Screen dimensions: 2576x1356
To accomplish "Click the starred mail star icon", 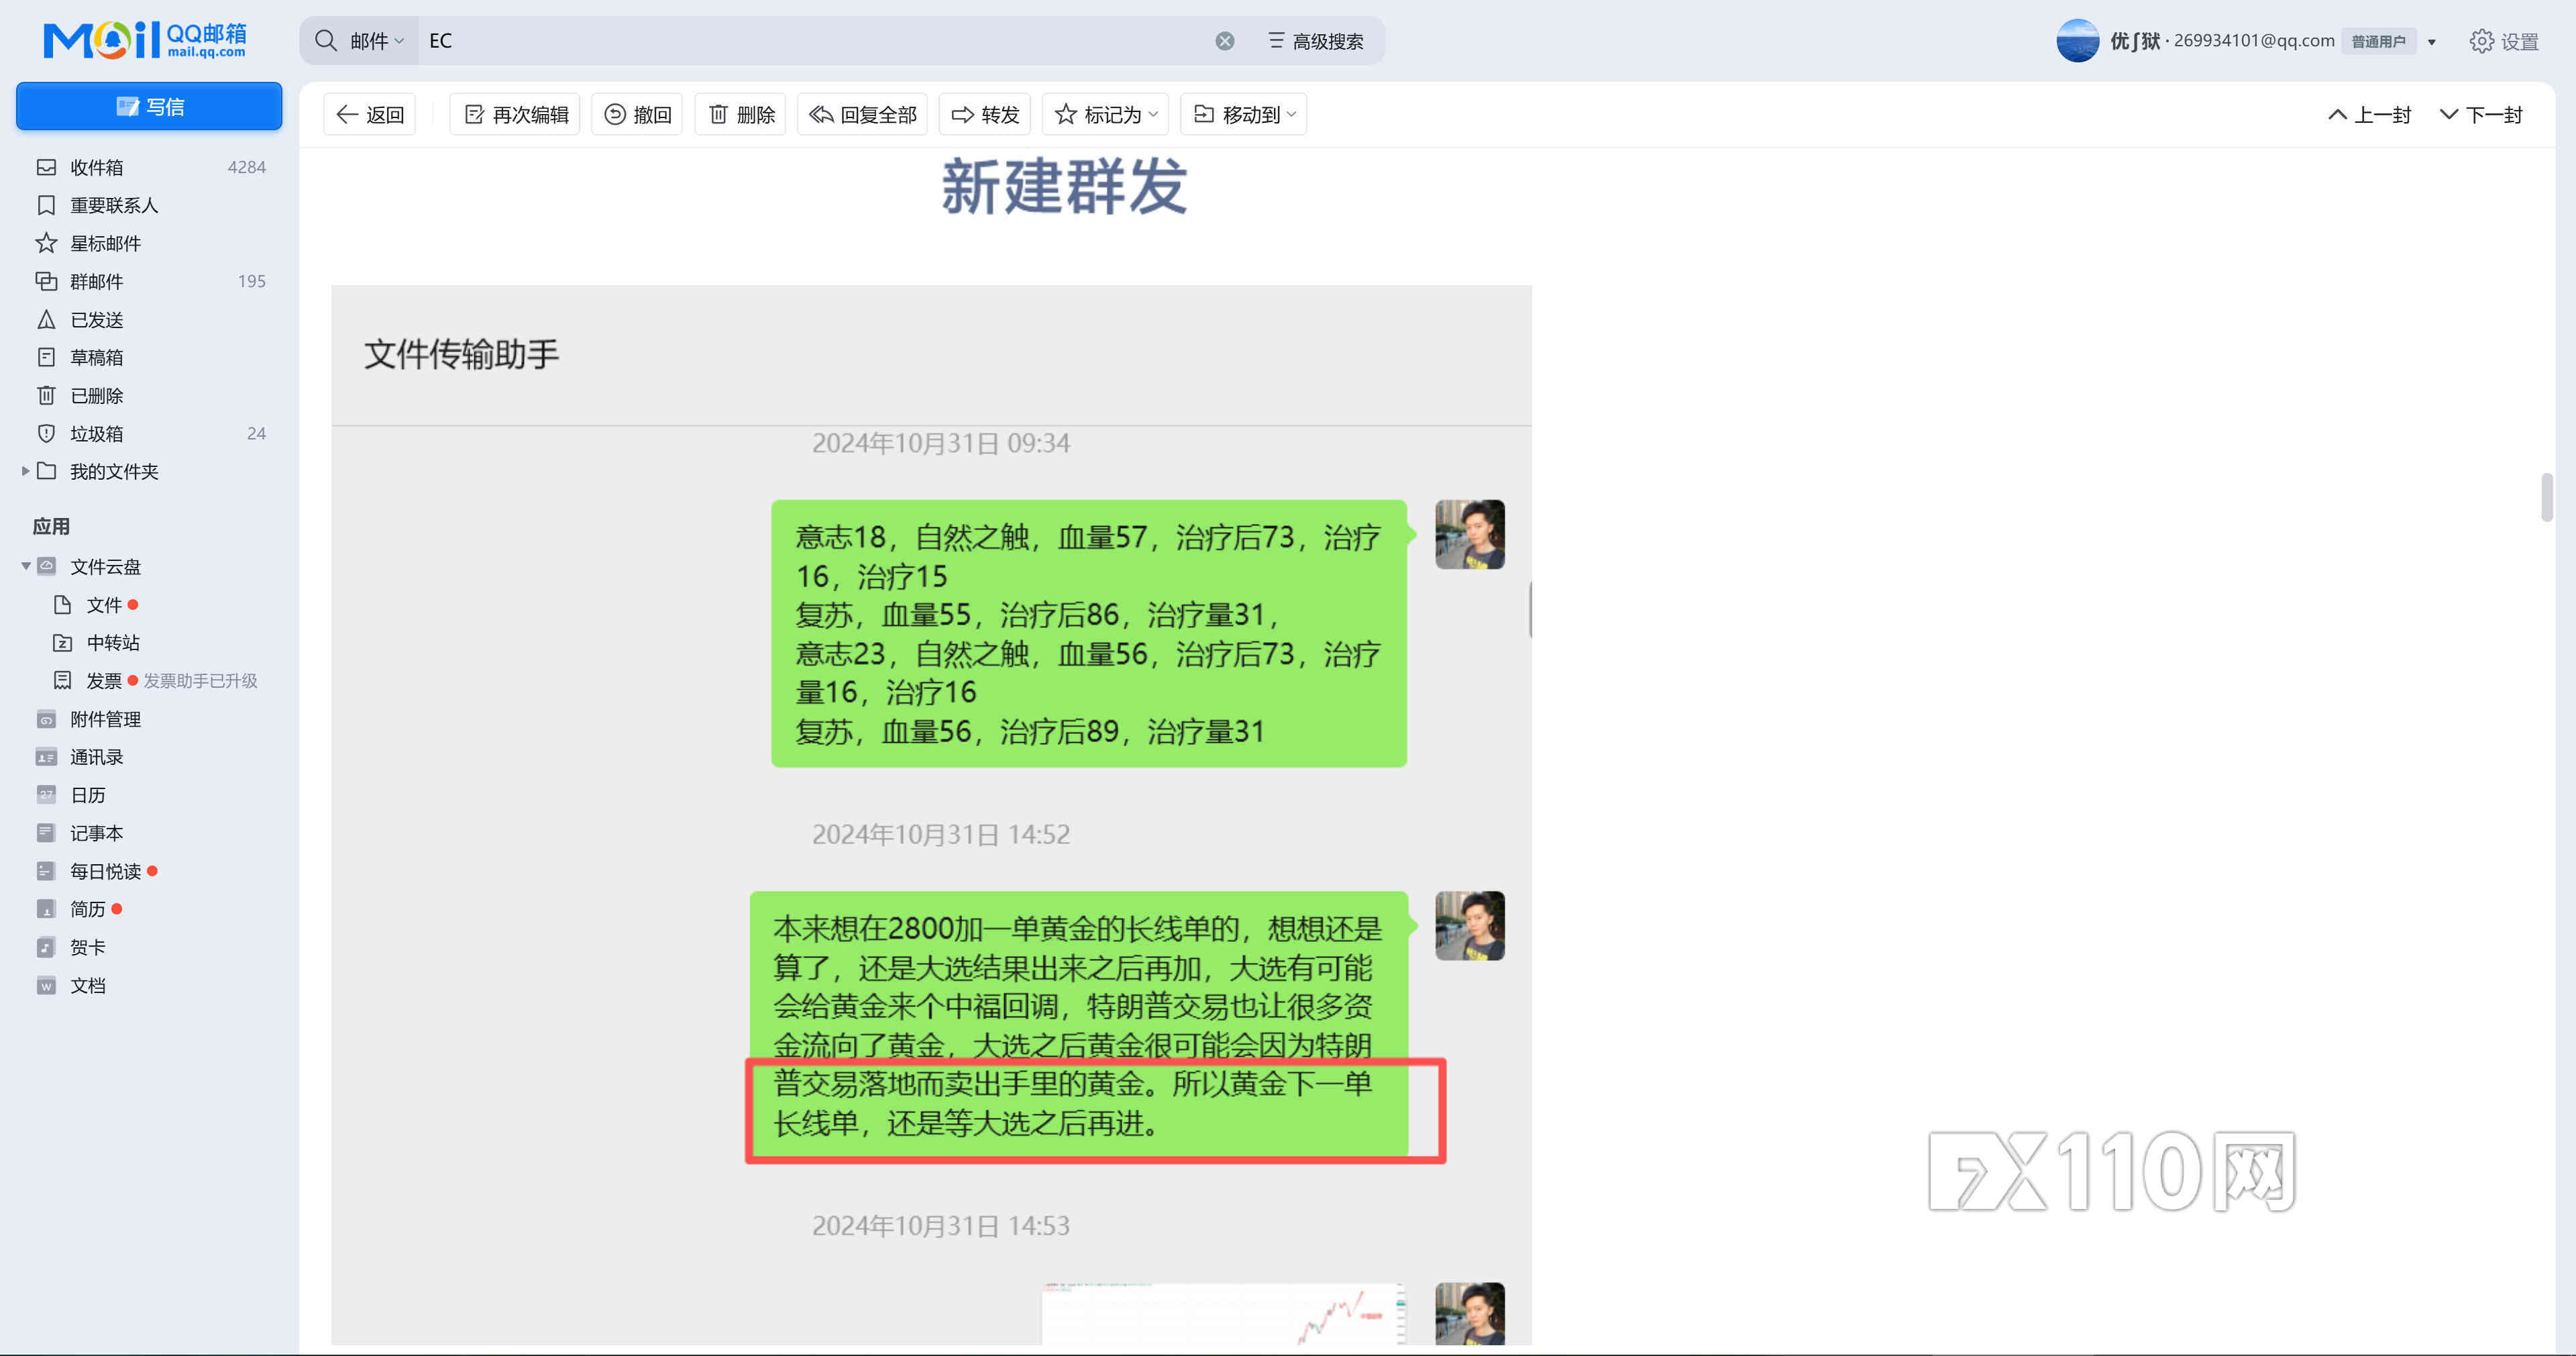I will tap(46, 243).
